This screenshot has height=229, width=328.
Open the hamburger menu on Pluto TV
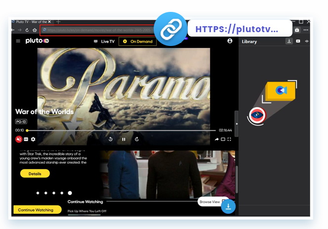[x=18, y=41]
